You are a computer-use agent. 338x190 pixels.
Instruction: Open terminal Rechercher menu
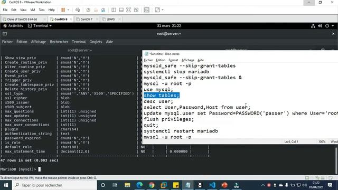click(59, 42)
